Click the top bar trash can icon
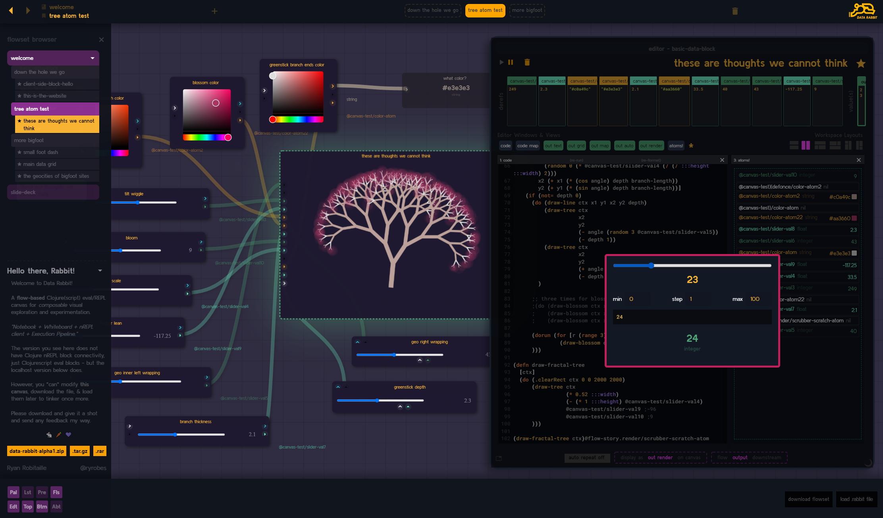 tap(735, 11)
